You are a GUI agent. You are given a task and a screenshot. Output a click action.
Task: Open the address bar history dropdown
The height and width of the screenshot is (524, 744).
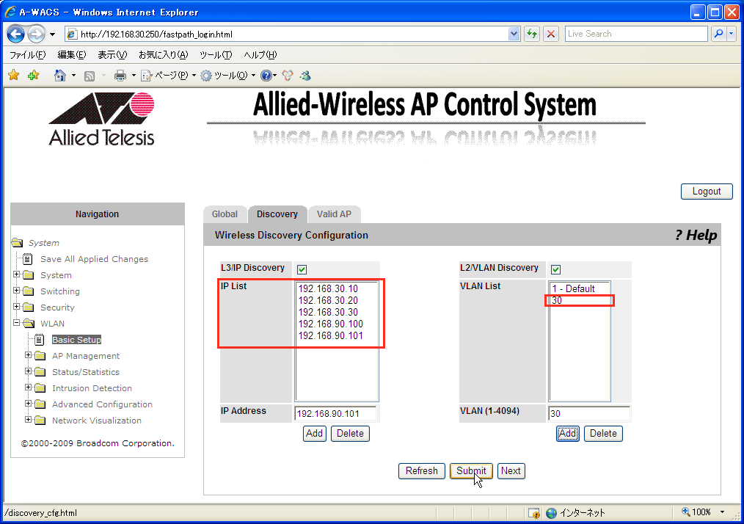pos(514,34)
